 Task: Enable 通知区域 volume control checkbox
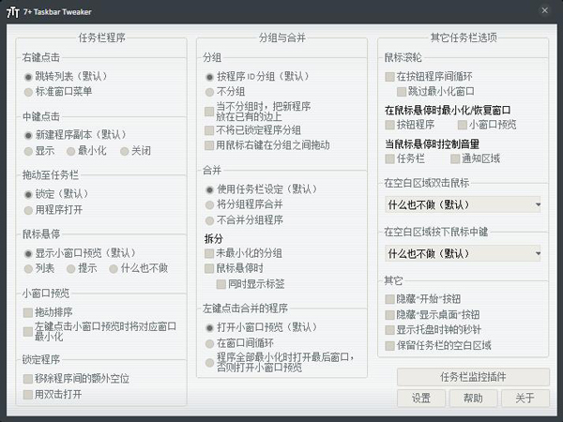455,159
